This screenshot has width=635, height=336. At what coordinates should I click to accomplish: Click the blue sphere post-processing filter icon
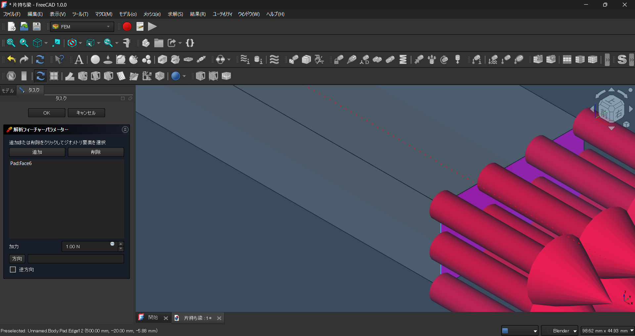176,76
